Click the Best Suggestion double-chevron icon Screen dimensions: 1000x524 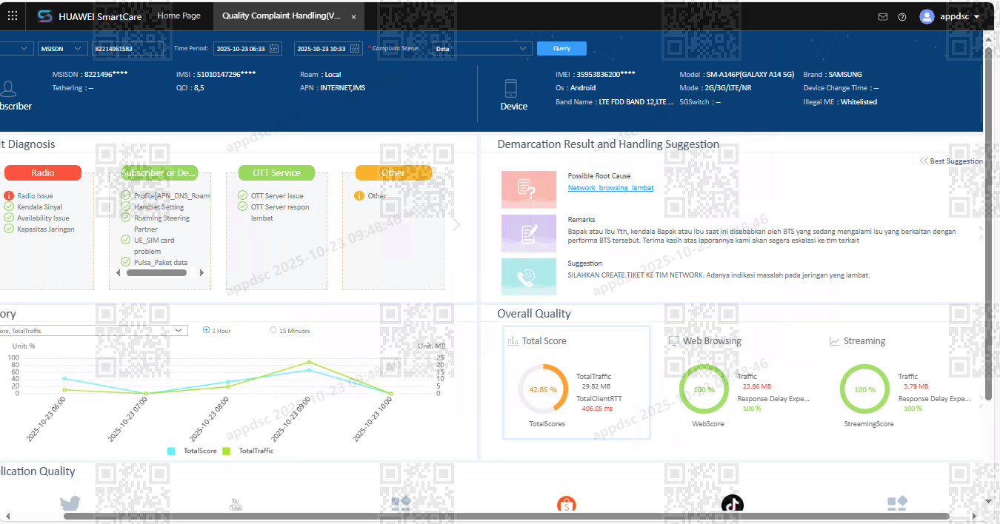[x=924, y=161]
